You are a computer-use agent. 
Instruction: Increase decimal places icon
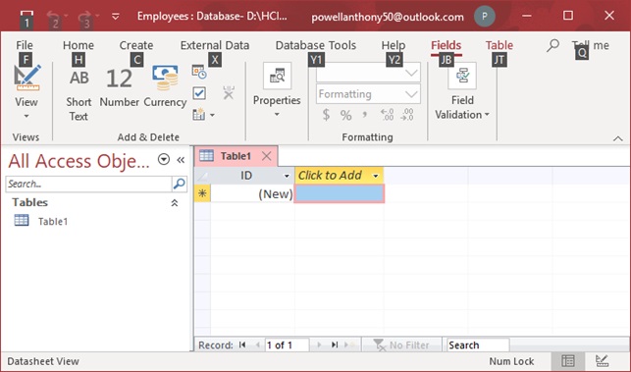point(387,115)
